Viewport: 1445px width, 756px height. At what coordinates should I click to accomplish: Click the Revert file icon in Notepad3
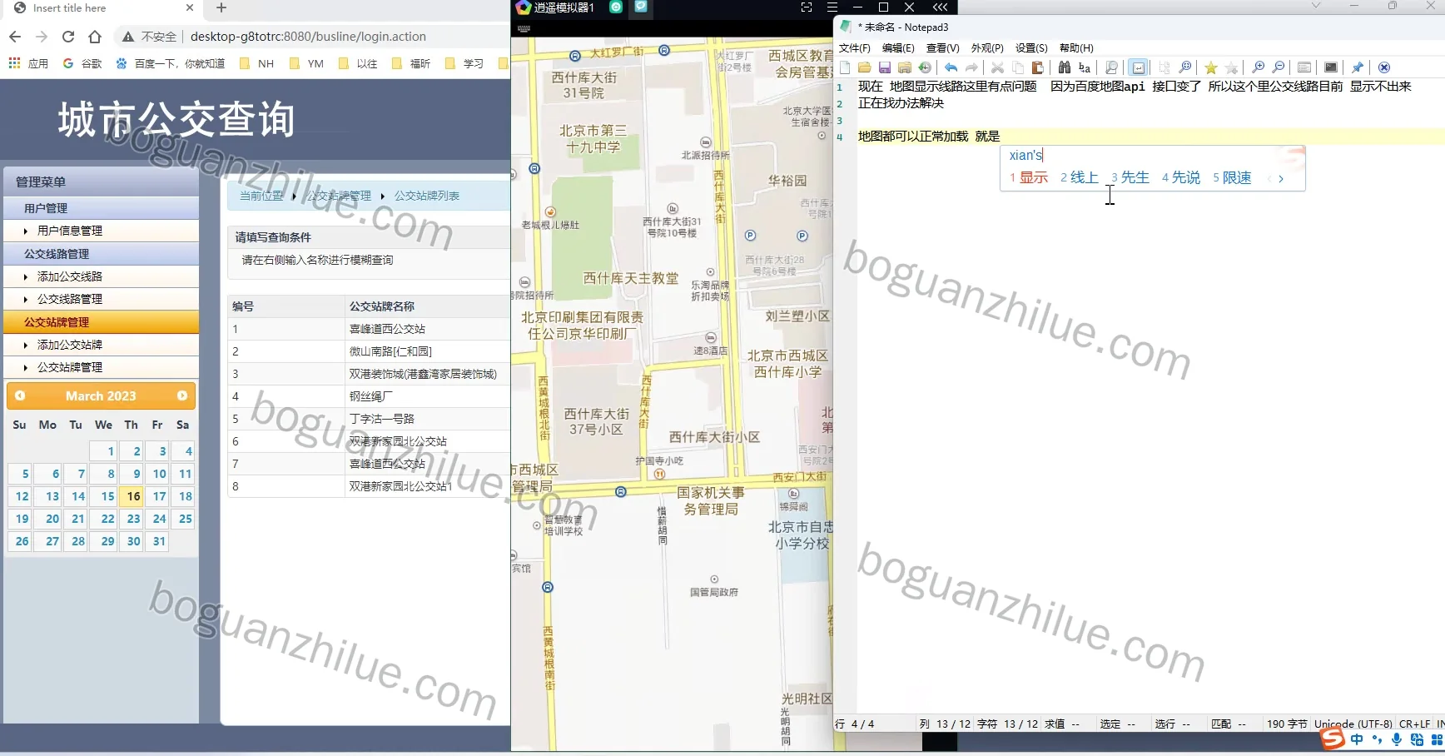pyautogui.click(x=925, y=67)
